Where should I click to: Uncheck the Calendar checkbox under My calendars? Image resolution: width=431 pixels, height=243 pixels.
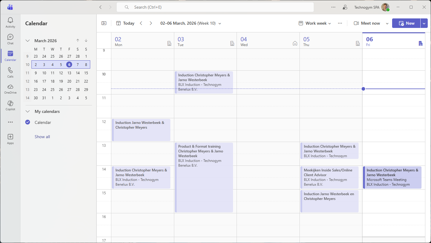(x=28, y=122)
